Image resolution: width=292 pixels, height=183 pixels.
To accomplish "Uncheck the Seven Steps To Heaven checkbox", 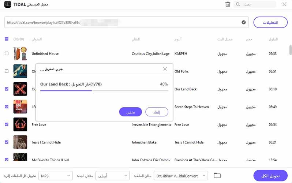I will pos(7,107).
